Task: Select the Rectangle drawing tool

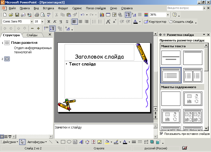Action: click(63, 142)
